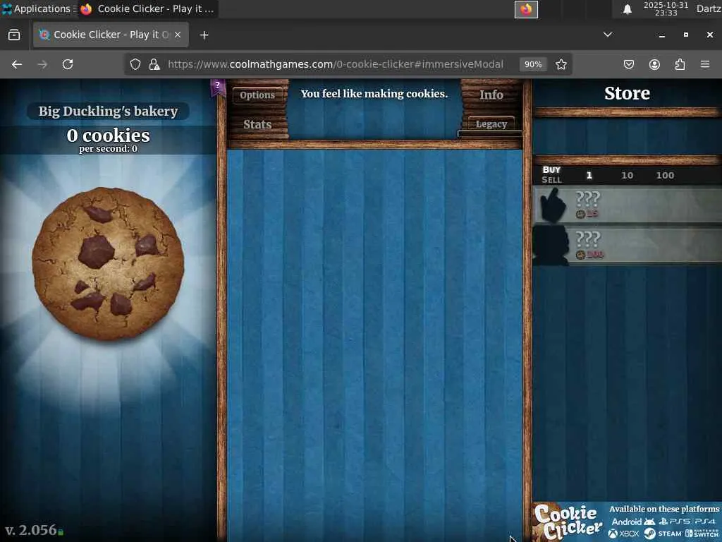
Task: Buy the second locked building costing 100
Action: 627,245
